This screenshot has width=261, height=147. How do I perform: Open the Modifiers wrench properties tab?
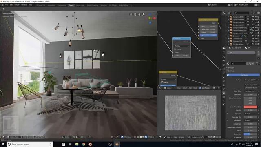coord(223,85)
